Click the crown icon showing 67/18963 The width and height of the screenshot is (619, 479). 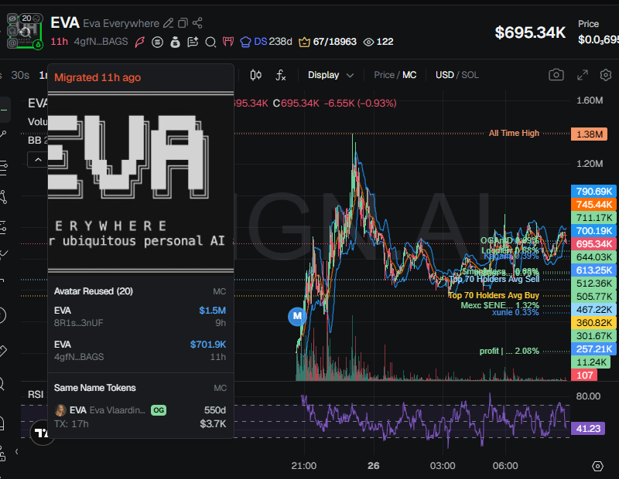pos(303,42)
